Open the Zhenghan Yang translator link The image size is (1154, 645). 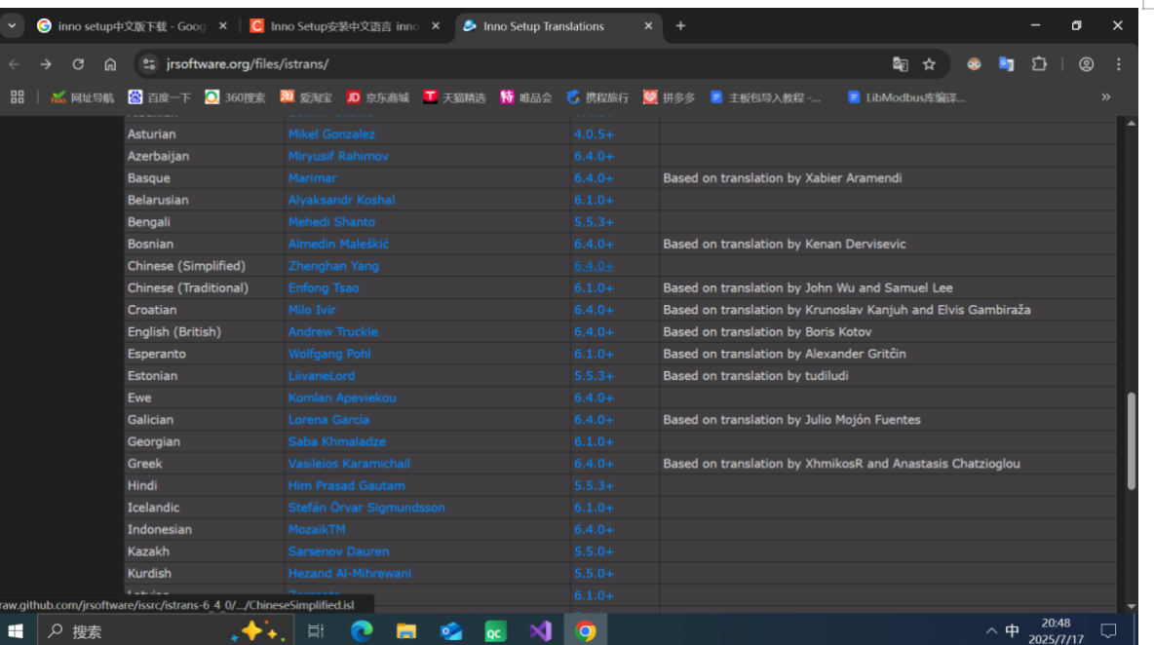coord(333,266)
